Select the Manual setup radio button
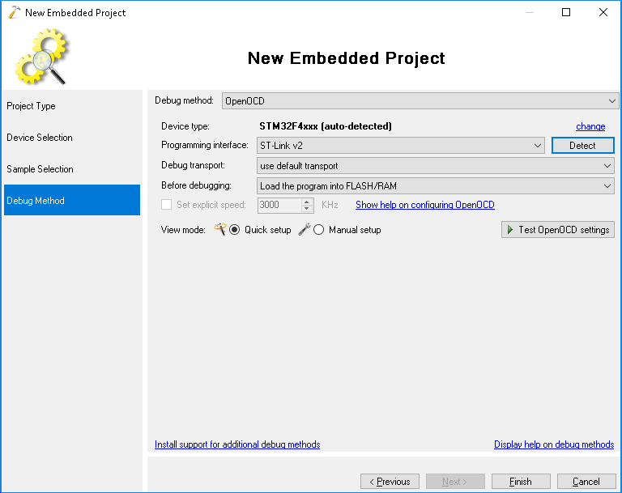This screenshot has height=493, width=622. tap(318, 230)
